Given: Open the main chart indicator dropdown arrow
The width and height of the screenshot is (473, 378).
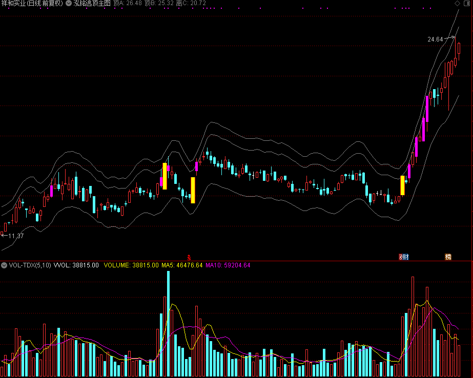Looking at the screenshot, I should click(69, 3).
